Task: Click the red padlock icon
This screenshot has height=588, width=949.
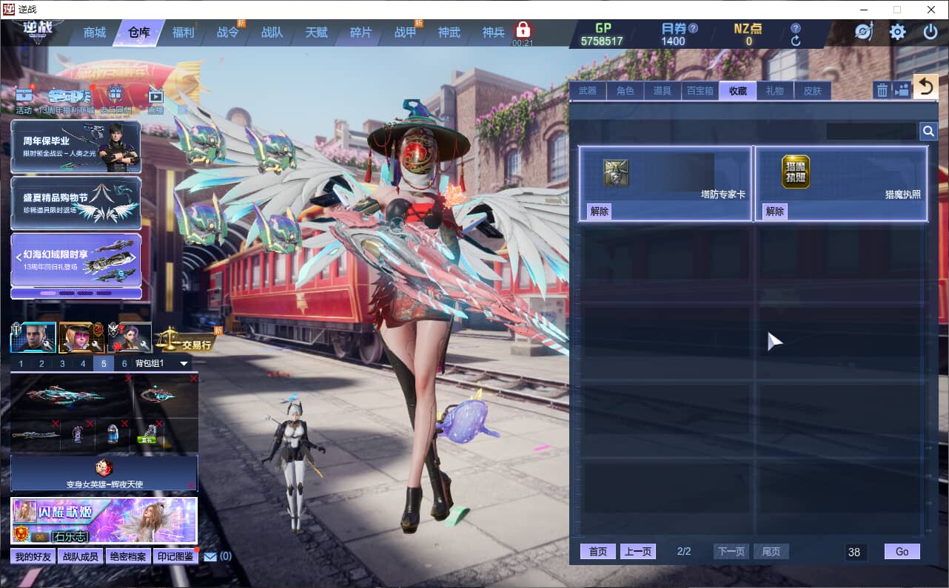Action: coord(523,30)
